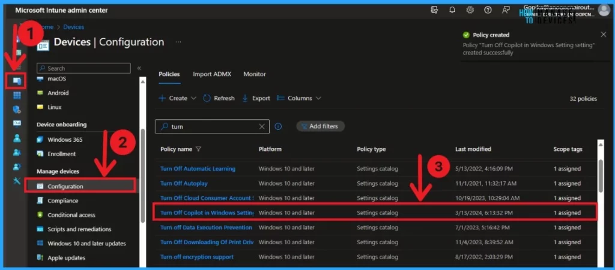The width and height of the screenshot is (615, 270).
Task: Open the Columns dropdown
Action: click(x=299, y=98)
